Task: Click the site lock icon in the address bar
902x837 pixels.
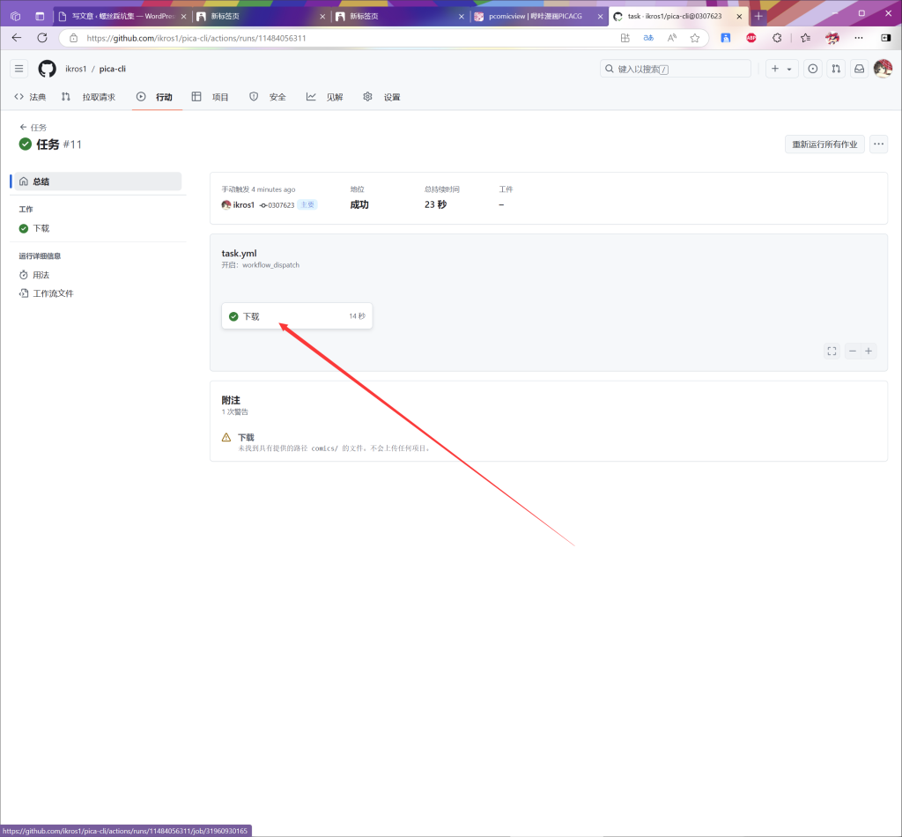Action: [x=73, y=38]
